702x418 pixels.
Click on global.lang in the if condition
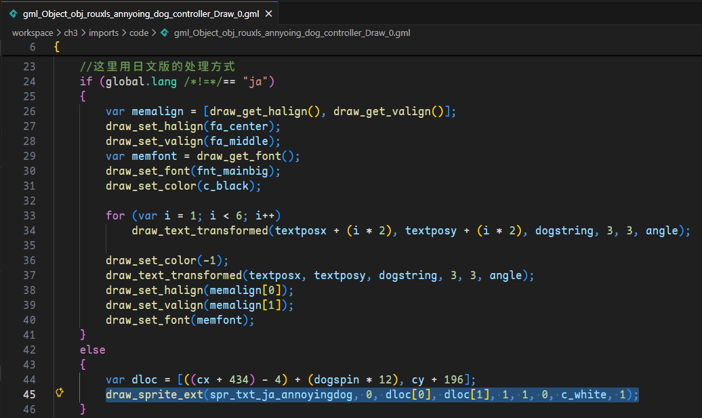(x=141, y=81)
